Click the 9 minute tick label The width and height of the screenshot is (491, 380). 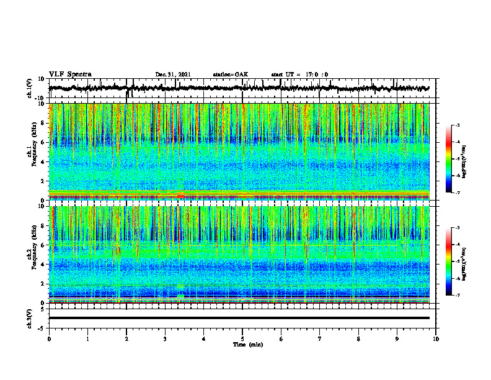[x=397, y=339]
